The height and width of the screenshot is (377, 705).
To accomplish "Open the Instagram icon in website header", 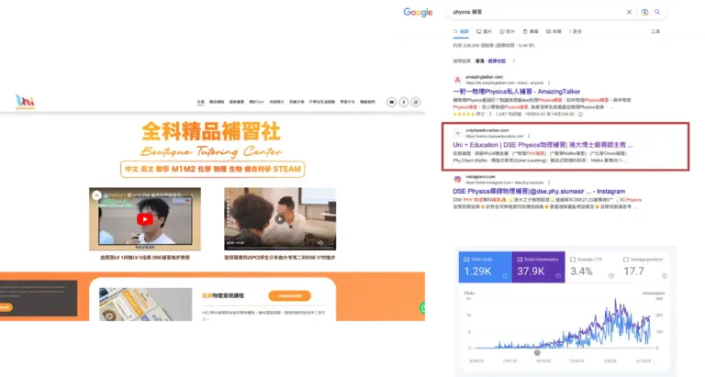I will click(416, 102).
